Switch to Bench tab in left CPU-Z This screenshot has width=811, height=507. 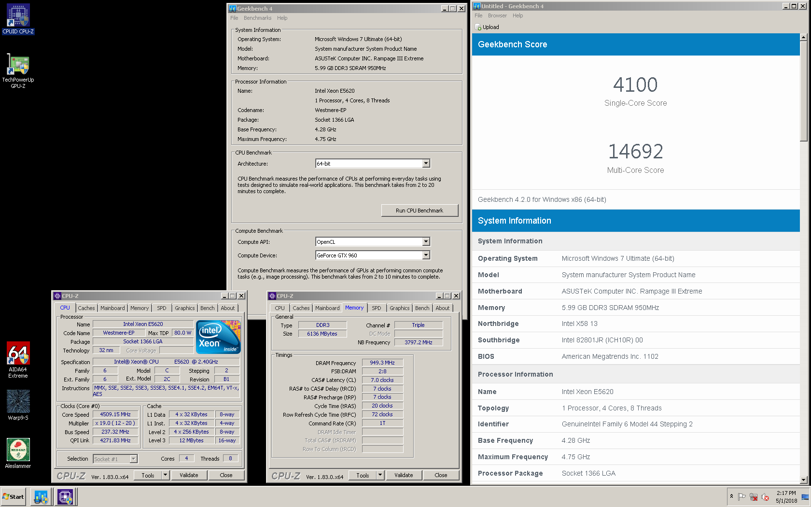pyautogui.click(x=207, y=308)
